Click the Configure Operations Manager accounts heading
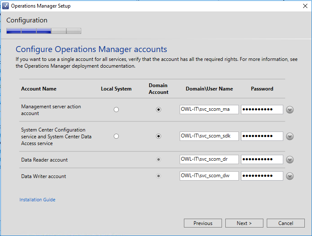Image resolution: width=312 pixels, height=236 pixels. point(91,49)
